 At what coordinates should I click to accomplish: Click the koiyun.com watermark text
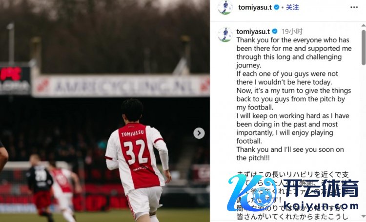click(322, 206)
